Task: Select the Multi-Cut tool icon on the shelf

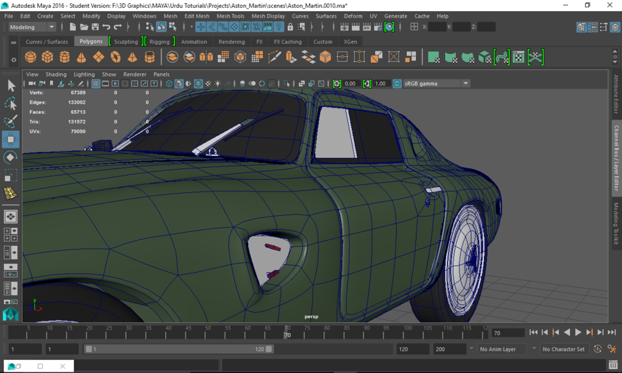Action: [x=273, y=57]
